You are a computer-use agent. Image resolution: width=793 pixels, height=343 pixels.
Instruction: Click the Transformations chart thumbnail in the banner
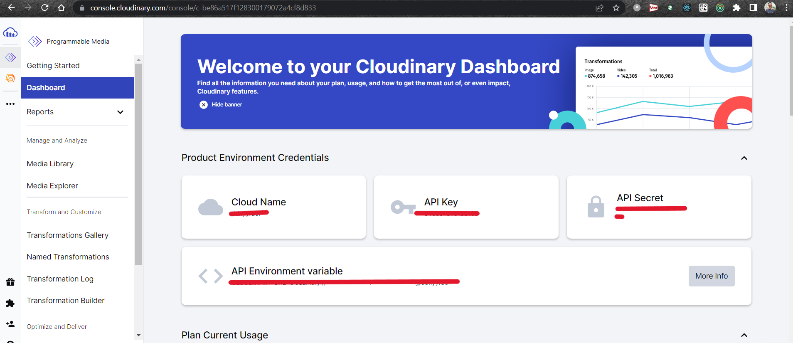click(664, 88)
